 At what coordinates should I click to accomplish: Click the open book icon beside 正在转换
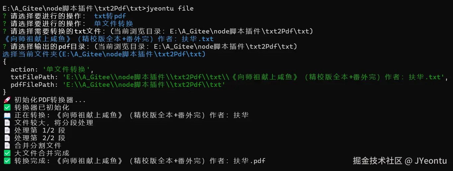(x=7, y=115)
